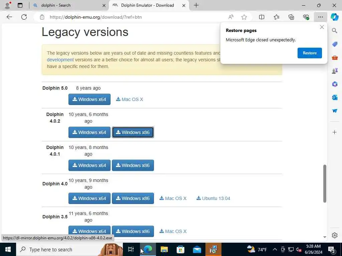Open the notification center
This screenshot has height=256, width=342.
[332, 249]
